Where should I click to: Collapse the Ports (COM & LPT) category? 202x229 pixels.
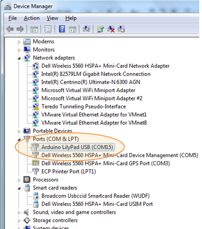coord(19,140)
